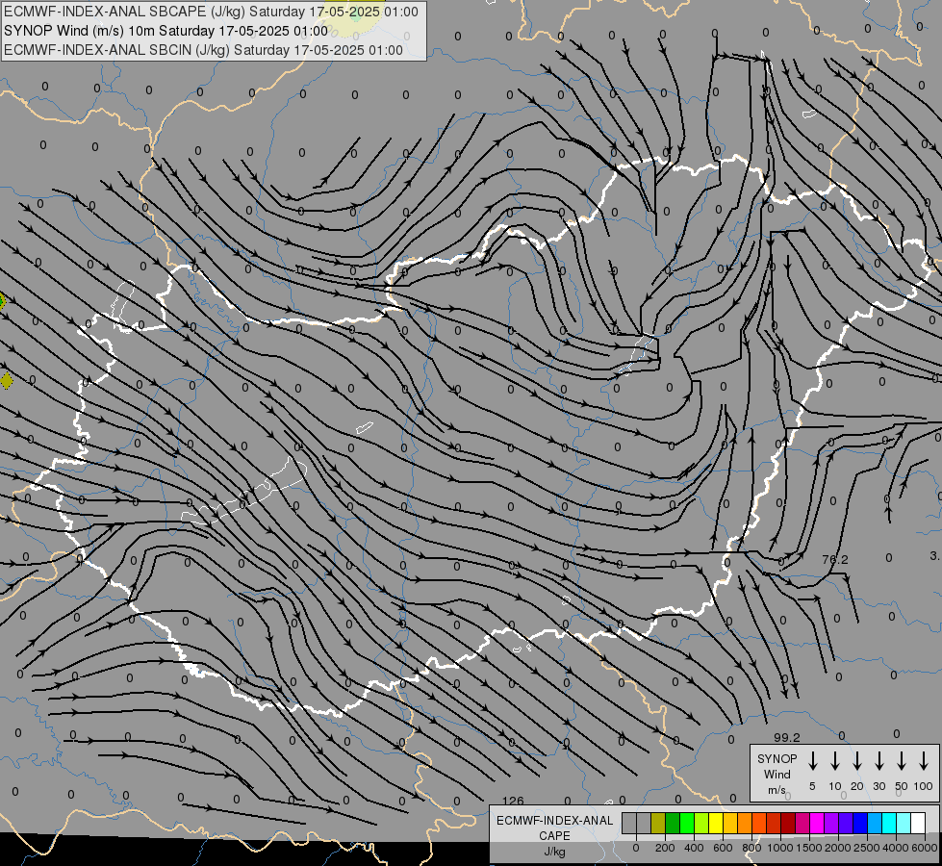Pick the pure yellow CAPE legend swatch
The width and height of the screenshot is (942, 866).
(716, 823)
